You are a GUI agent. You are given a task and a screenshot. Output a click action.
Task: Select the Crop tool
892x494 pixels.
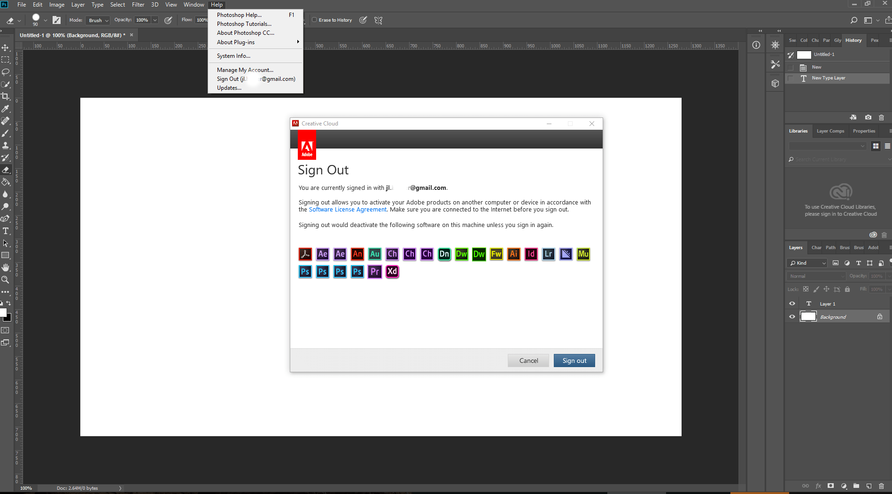[x=6, y=96]
